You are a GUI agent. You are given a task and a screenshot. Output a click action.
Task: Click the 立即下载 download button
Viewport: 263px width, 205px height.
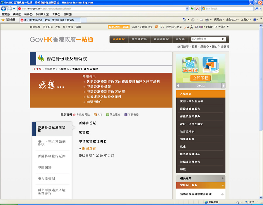coord(200,78)
